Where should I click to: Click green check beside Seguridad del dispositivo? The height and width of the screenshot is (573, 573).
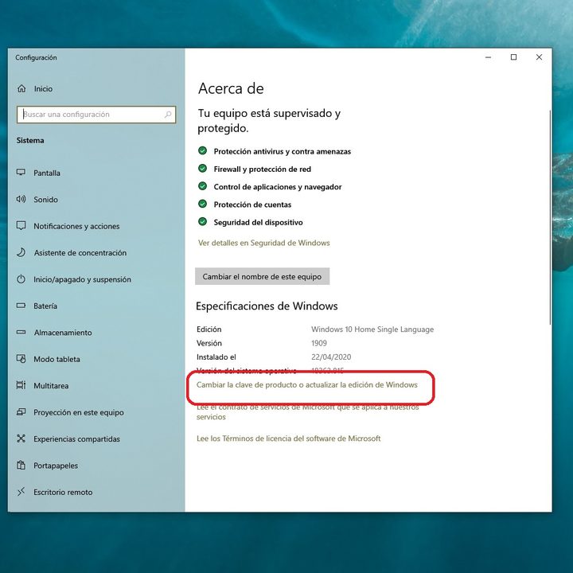[202, 221]
